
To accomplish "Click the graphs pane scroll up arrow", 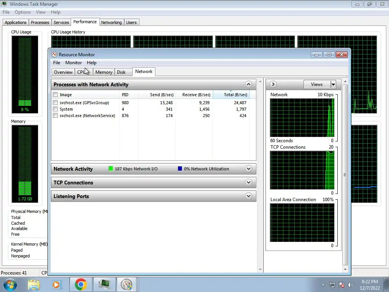I will click(x=345, y=81).
